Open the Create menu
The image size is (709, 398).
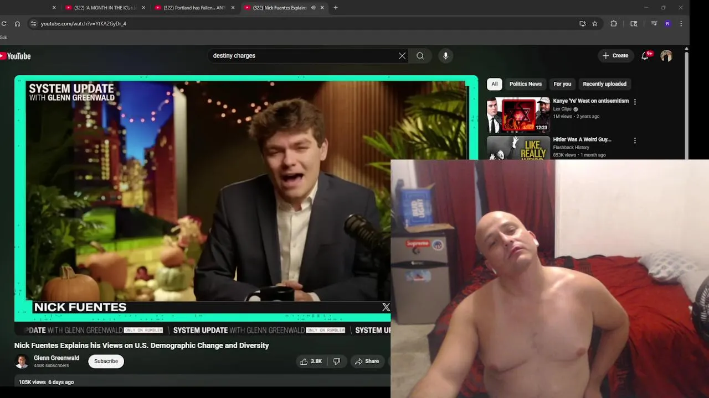615,56
